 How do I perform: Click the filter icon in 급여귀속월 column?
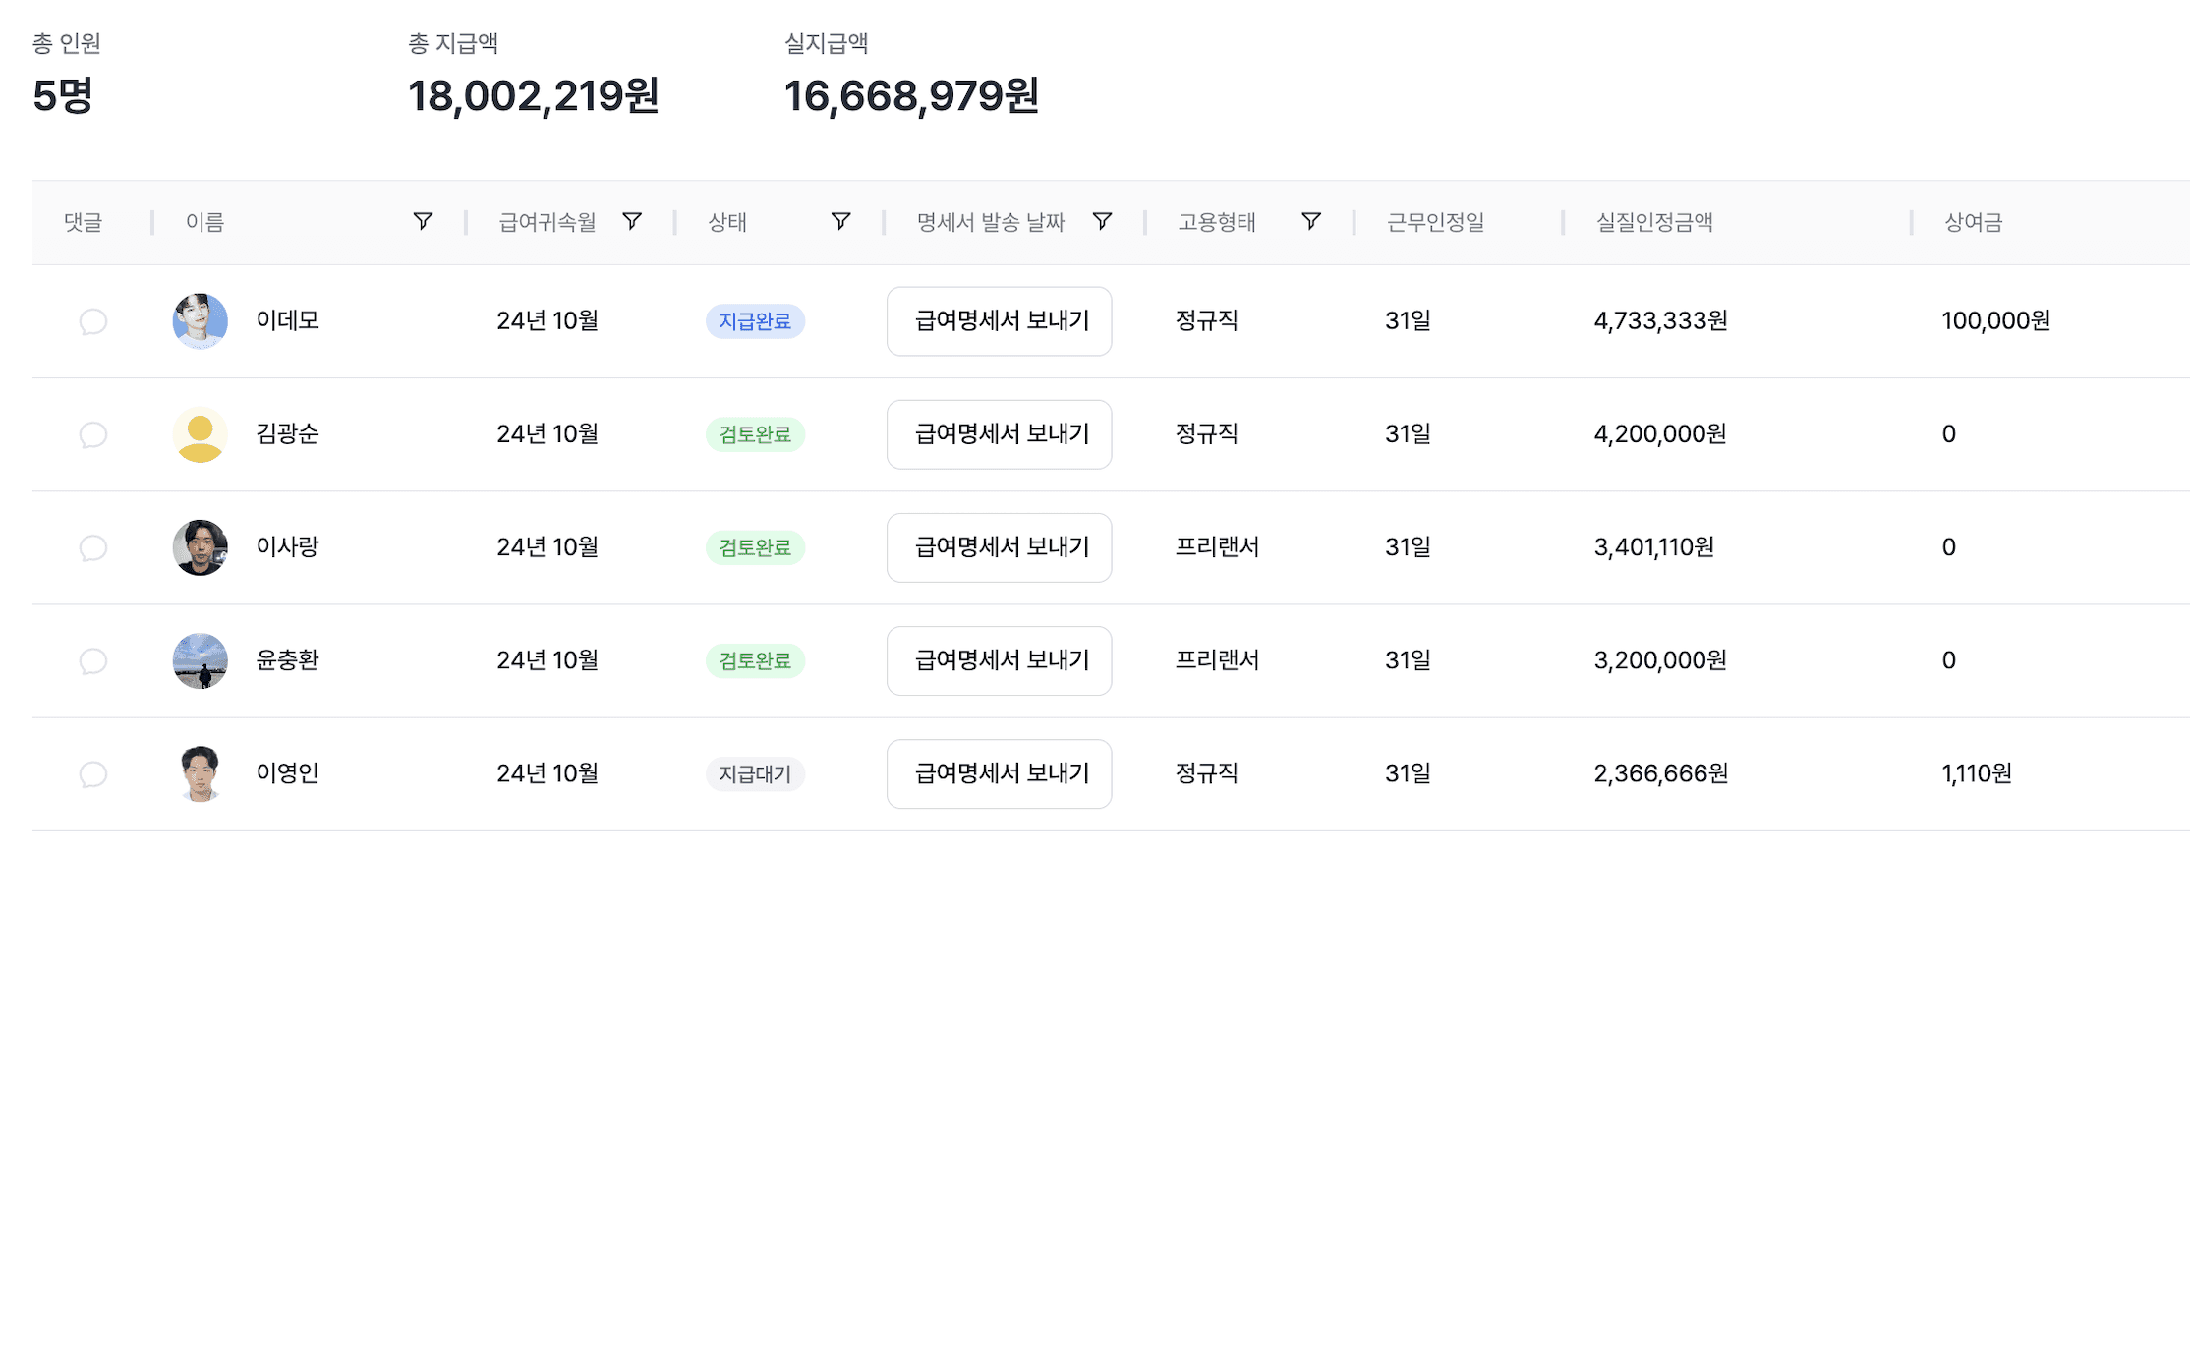point(632,221)
